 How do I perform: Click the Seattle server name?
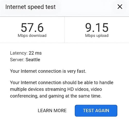pos(33,60)
